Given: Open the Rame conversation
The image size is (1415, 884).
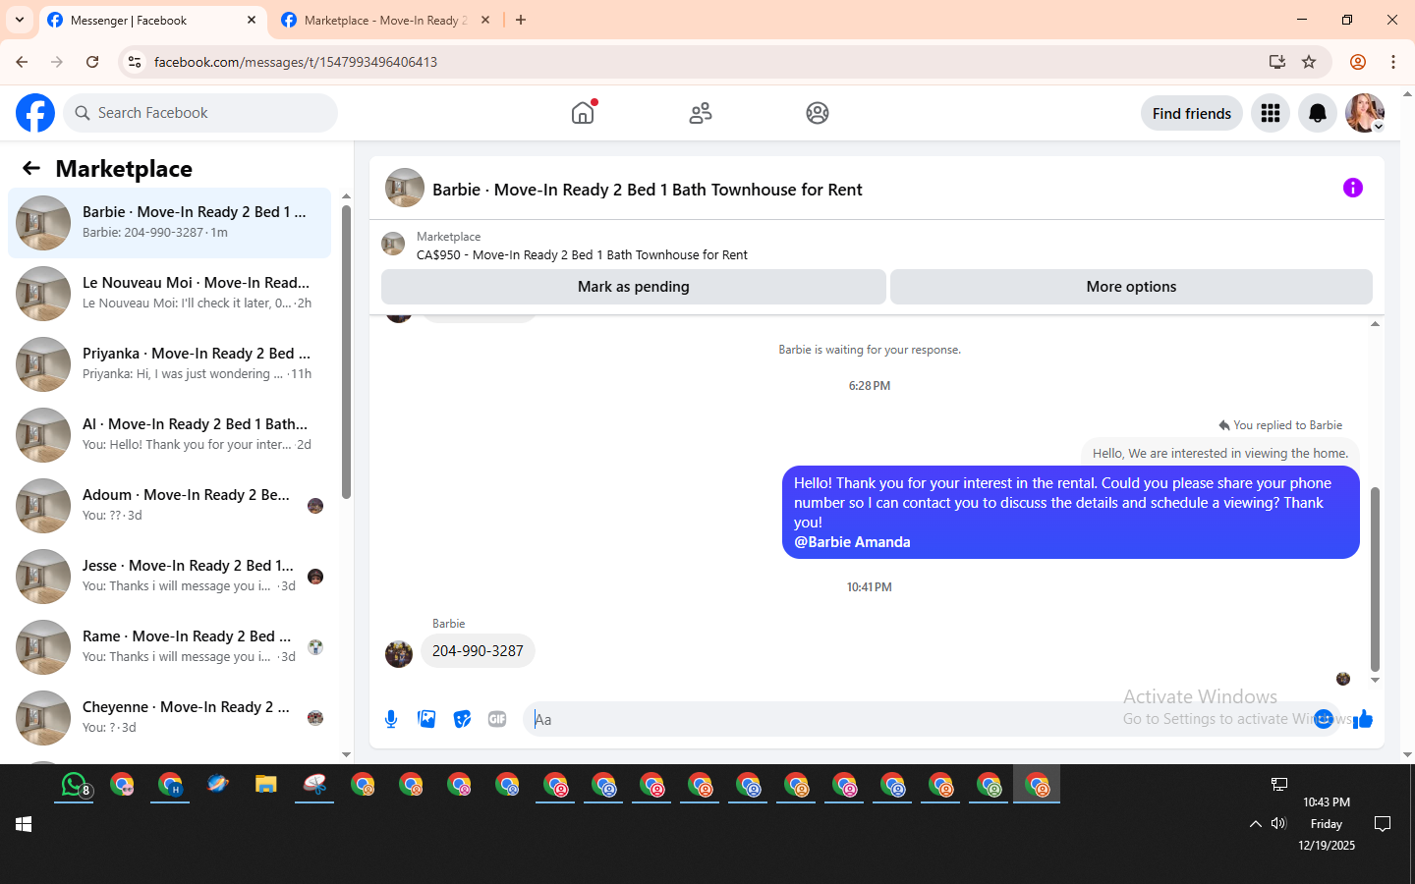Looking at the screenshot, I should click(169, 647).
